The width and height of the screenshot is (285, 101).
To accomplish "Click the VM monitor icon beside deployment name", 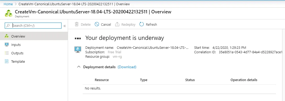I will point(78,50).
